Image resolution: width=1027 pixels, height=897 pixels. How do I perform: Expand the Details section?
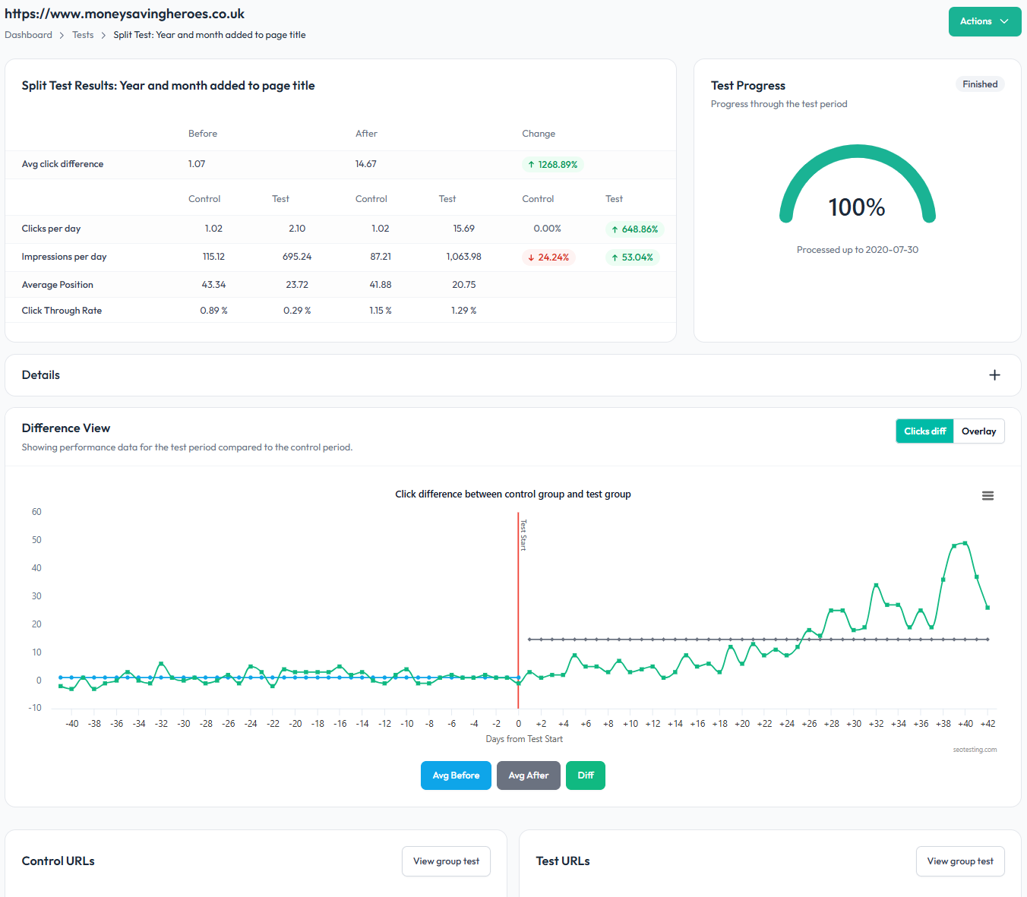click(994, 374)
